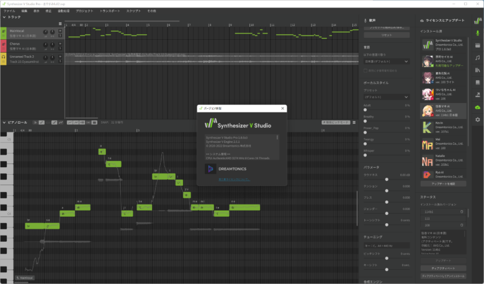Screen dimensions: 484x284
Task: Click the Mai voice database icon
Action: [x=428, y=144]
